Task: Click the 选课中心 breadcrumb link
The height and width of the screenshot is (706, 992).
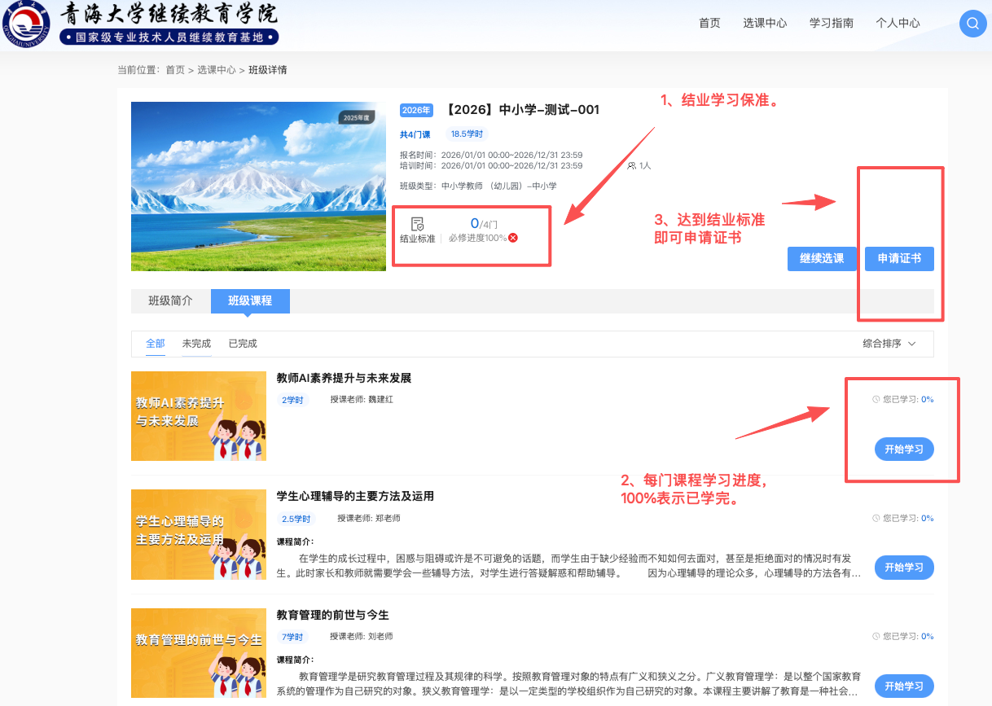Action: coord(217,70)
